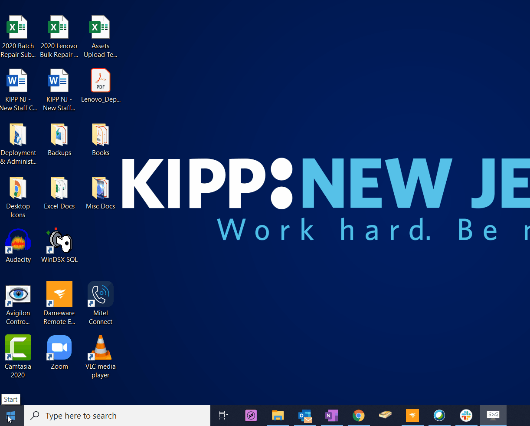Launch Slack from the taskbar
Screen dimensions: 530x426
click(x=466, y=416)
